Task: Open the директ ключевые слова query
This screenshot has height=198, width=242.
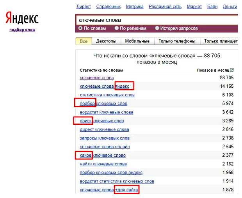Action: pos(104,129)
